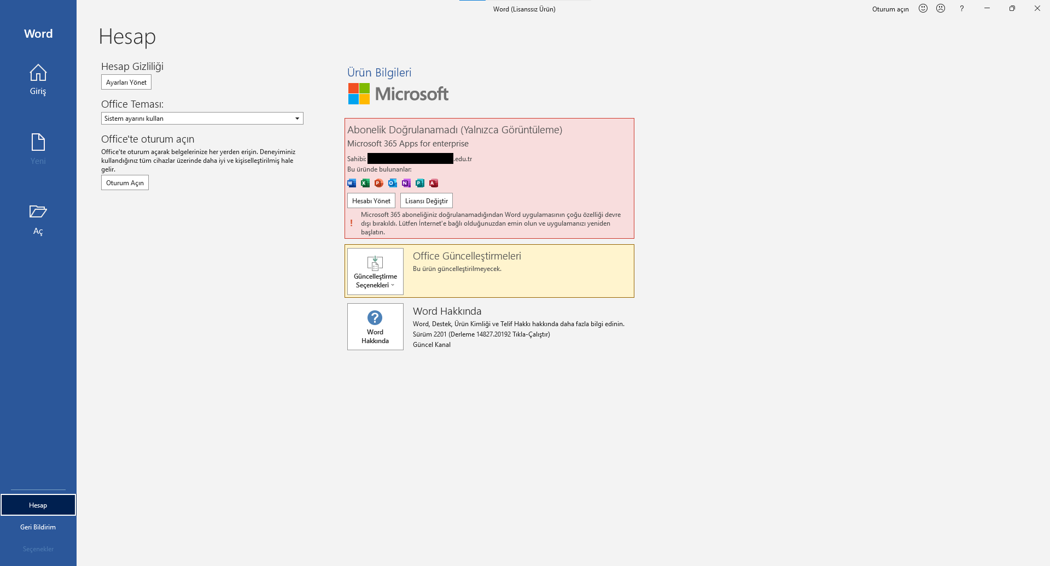1050x566 pixels.
Task: Open the Word Hakkında question mark button
Action: pyautogui.click(x=375, y=327)
